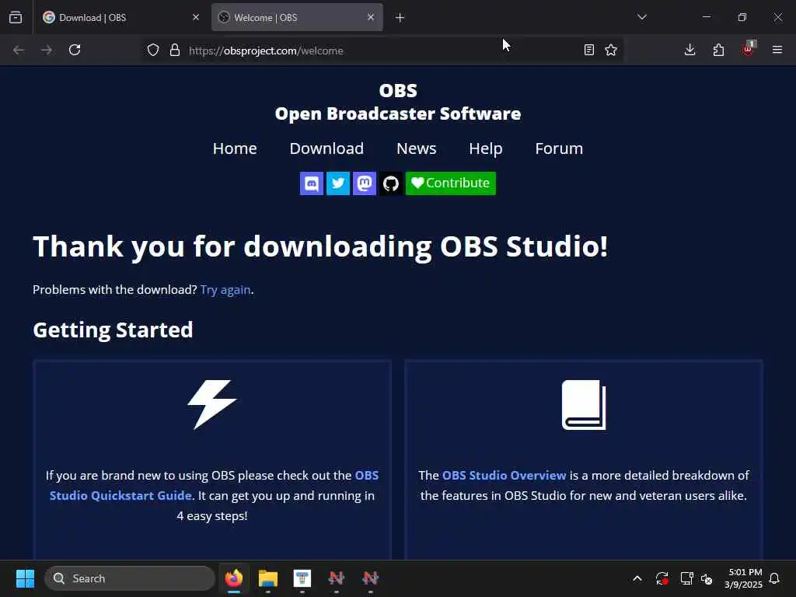Click the green Contribute button

pos(450,183)
